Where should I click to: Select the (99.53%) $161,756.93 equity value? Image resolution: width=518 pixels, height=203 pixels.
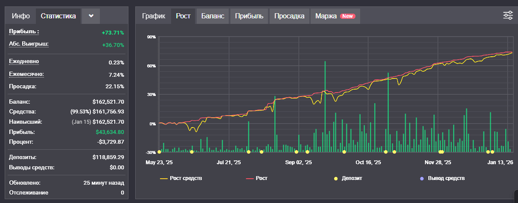[97, 112]
